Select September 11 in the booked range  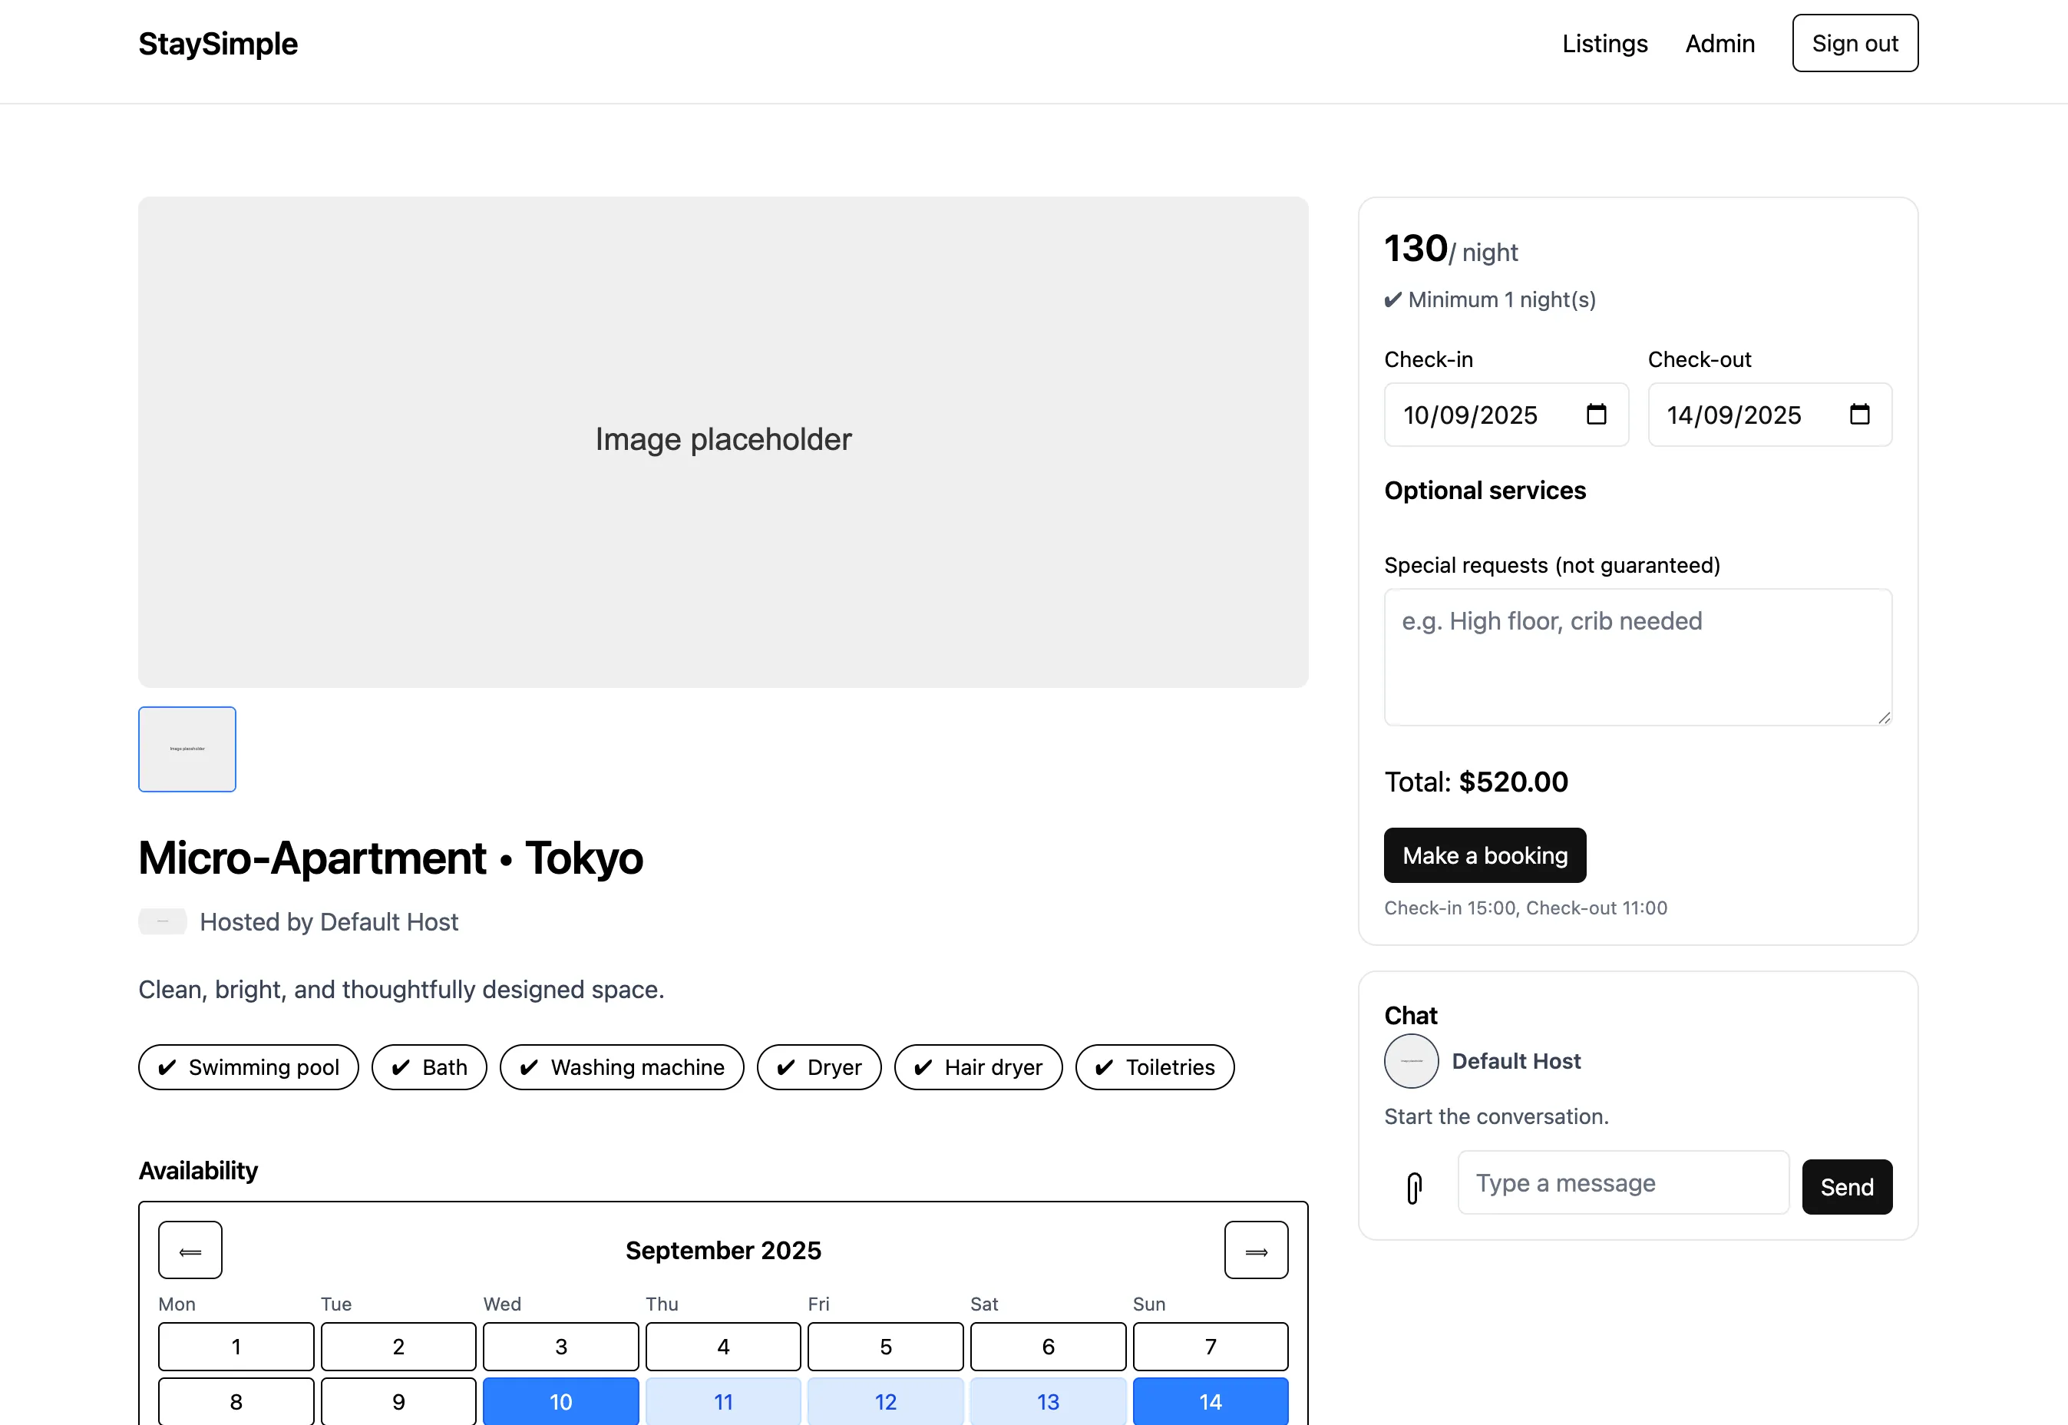[x=723, y=1401]
